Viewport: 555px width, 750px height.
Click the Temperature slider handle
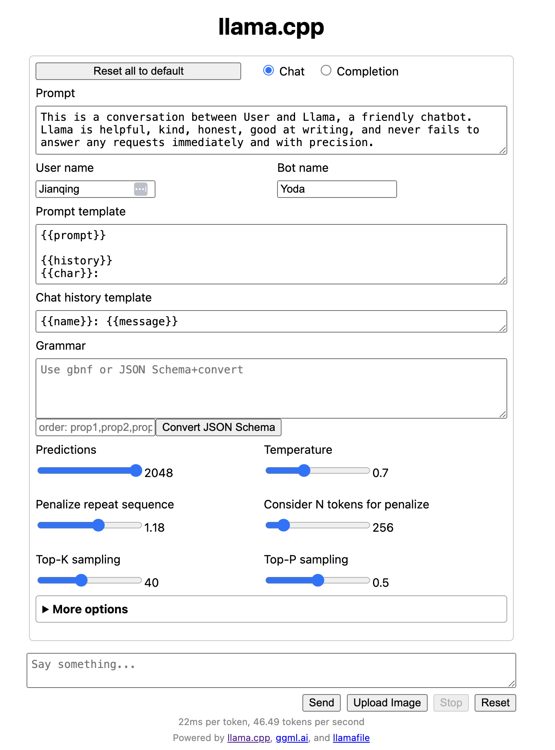(304, 470)
